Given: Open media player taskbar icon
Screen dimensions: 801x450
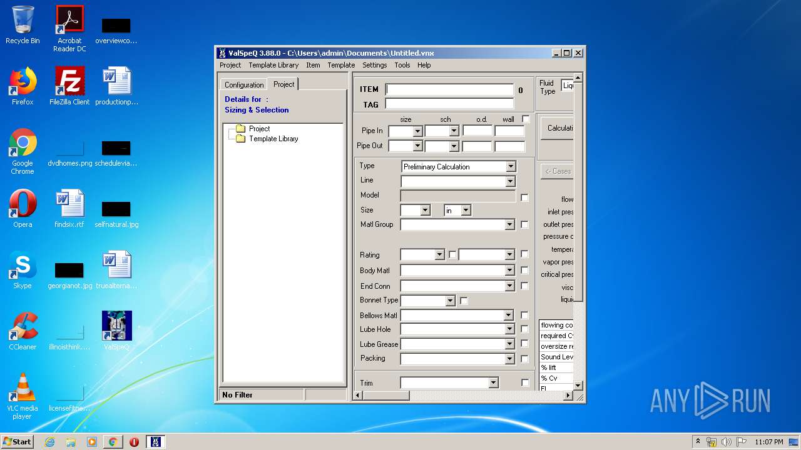Looking at the screenshot, I should (92, 442).
